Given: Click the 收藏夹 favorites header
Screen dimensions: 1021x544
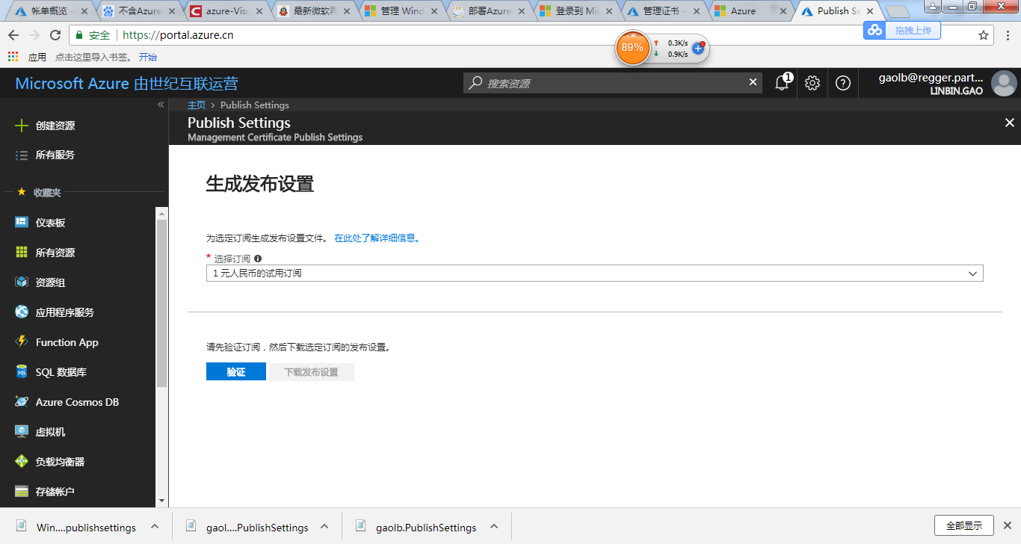Looking at the screenshot, I should point(48,193).
